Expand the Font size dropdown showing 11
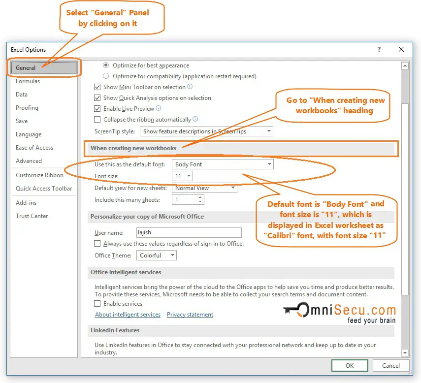Screen dimensions: 421x383 click(x=182, y=176)
